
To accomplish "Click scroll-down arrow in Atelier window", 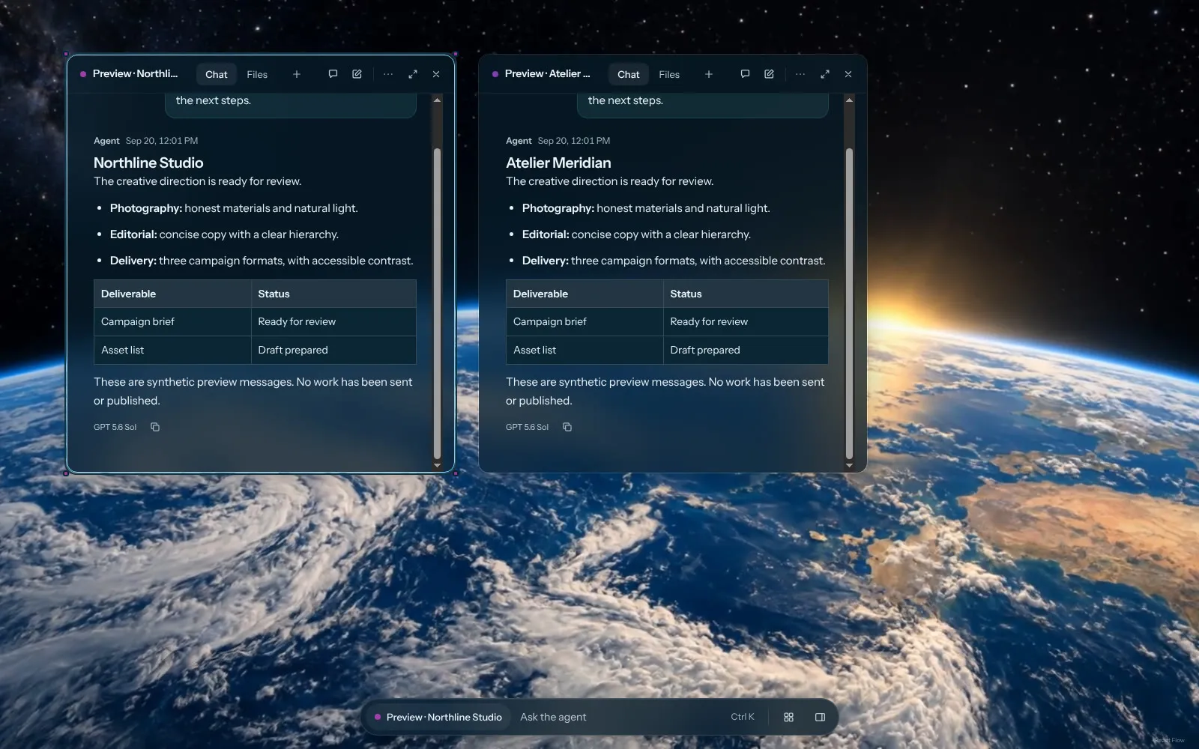I will [x=849, y=465].
